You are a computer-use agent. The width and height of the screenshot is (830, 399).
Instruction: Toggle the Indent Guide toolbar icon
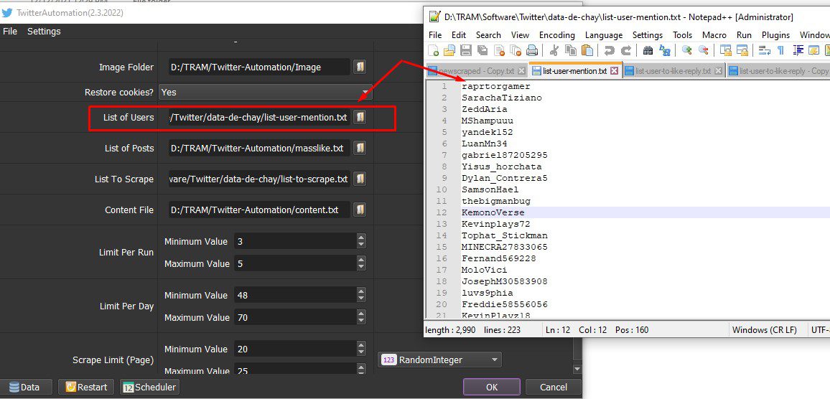pos(798,51)
